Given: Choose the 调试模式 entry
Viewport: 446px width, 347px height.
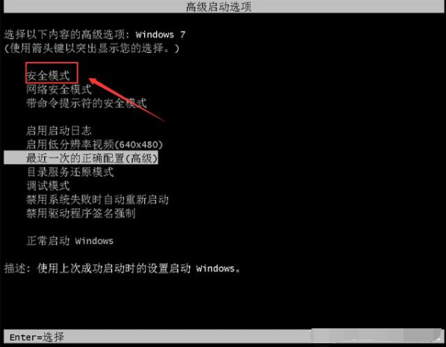Looking at the screenshot, I should pos(48,186).
